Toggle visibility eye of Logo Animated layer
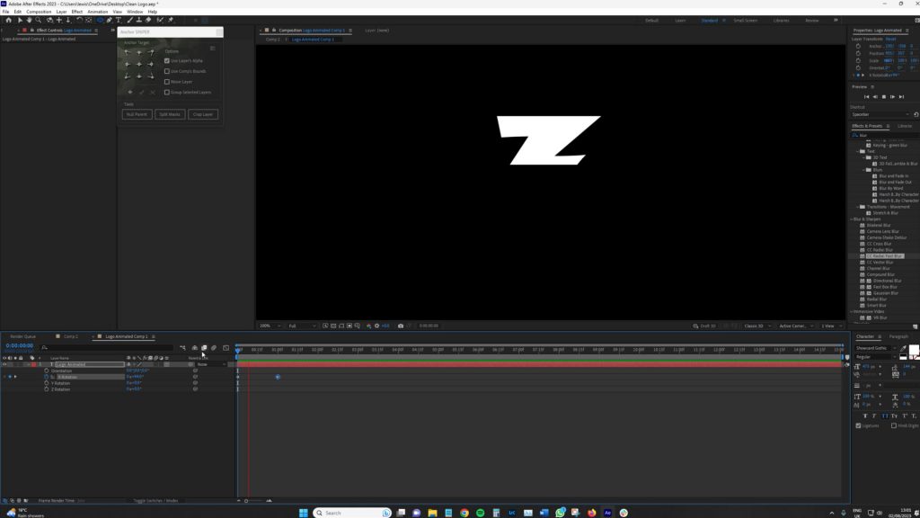Image resolution: width=920 pixels, height=518 pixels. click(x=4, y=364)
